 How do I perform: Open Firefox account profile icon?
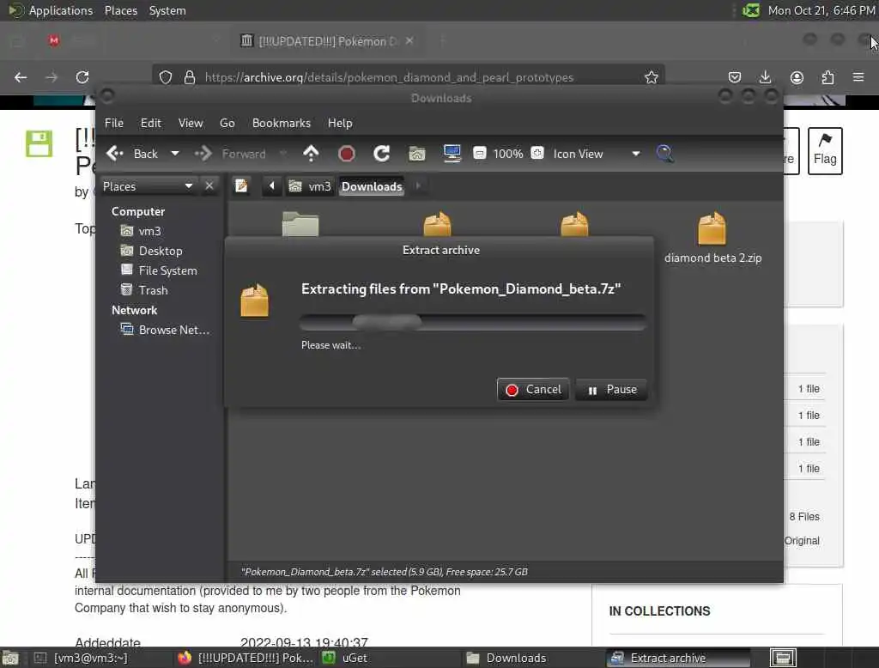click(x=797, y=77)
